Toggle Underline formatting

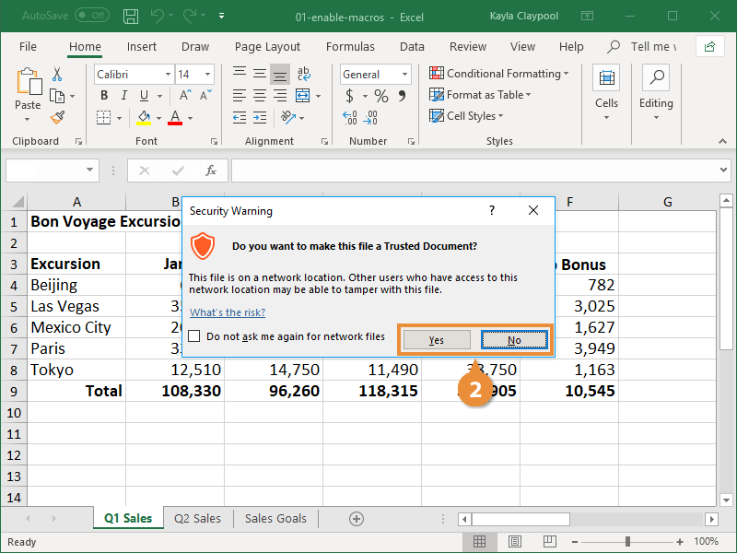144,95
